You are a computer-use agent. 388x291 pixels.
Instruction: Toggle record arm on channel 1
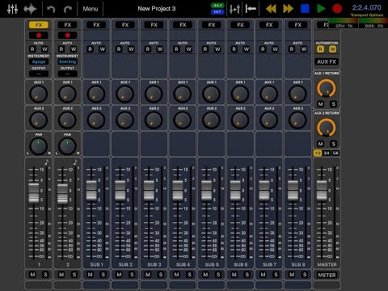click(x=39, y=35)
